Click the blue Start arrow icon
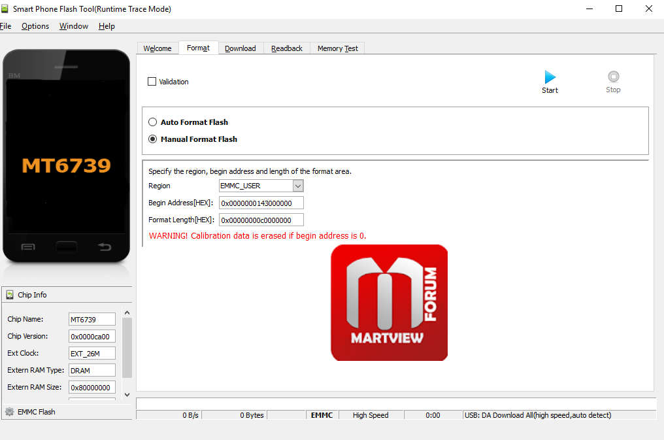 [550, 77]
